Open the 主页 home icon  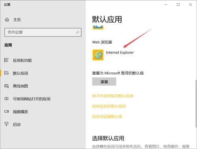(7, 20)
